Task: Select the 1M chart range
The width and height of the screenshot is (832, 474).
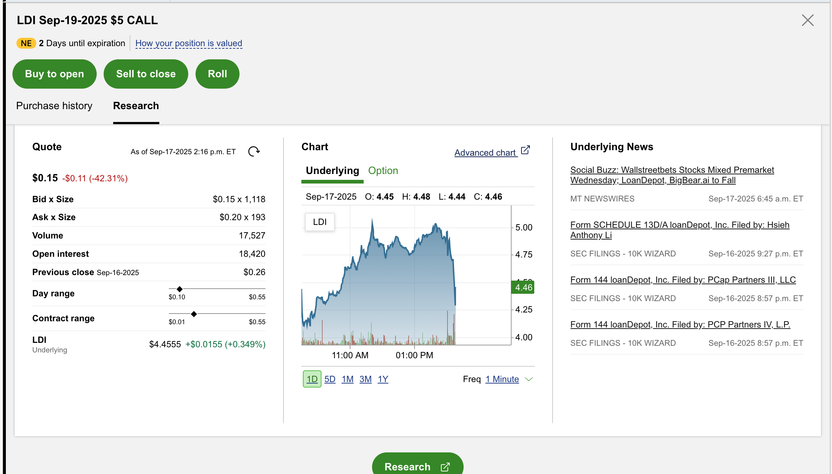Action: coord(348,379)
